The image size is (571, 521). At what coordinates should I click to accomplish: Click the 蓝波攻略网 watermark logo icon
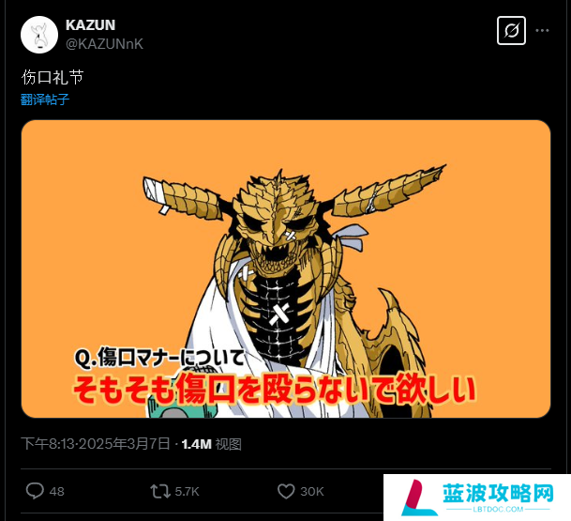point(418,498)
